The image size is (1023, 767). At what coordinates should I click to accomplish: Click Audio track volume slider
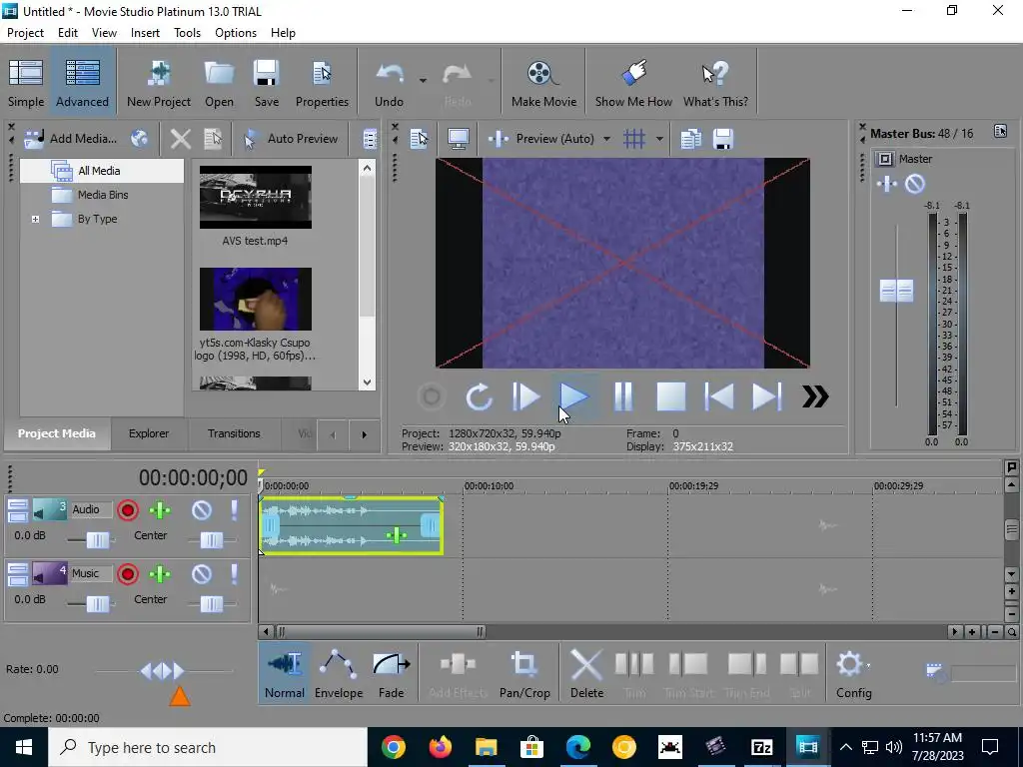98,540
